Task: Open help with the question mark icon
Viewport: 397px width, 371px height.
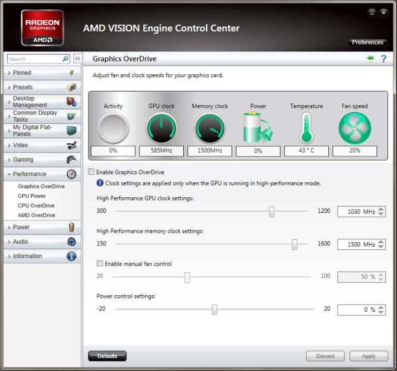Action: point(384,59)
